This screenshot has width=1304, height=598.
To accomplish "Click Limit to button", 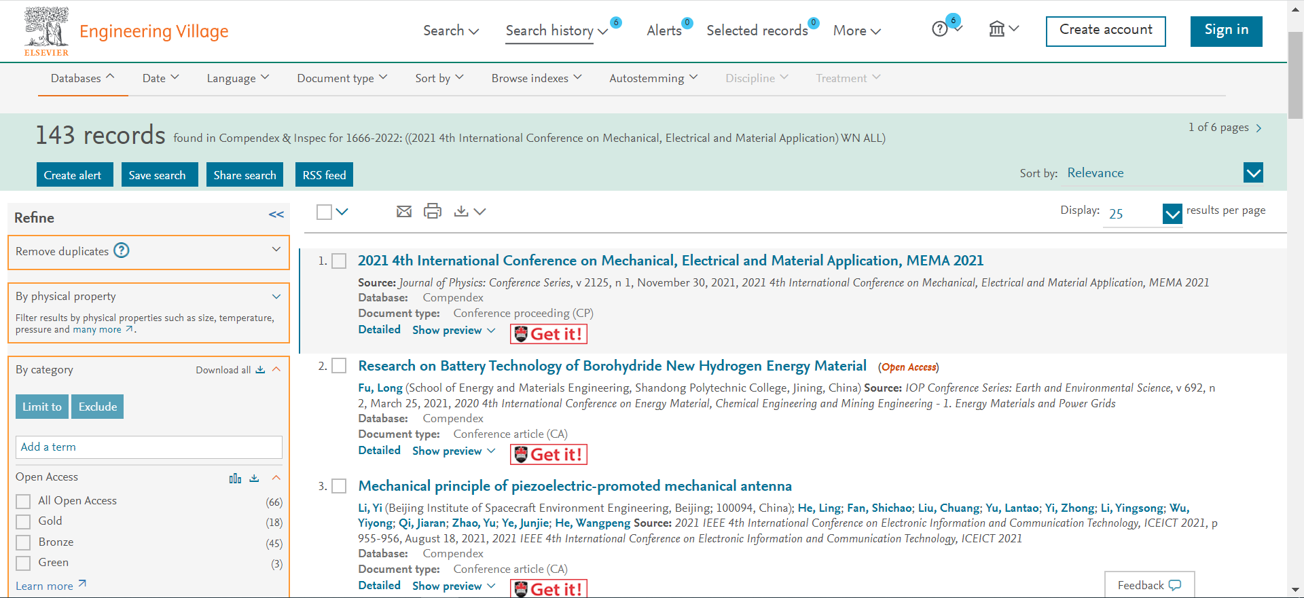I will click(x=42, y=407).
